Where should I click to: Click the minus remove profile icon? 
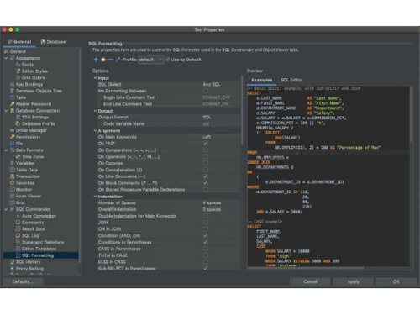(111, 60)
